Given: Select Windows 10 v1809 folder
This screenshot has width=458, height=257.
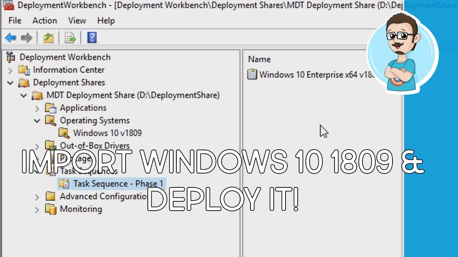Looking at the screenshot, I should point(107,133).
